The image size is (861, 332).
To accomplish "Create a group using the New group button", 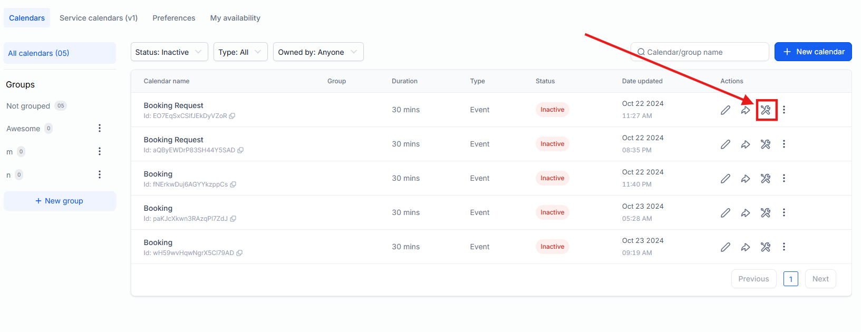I will pyautogui.click(x=60, y=201).
